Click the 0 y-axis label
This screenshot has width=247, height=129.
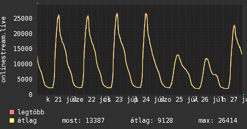tap(31, 94)
